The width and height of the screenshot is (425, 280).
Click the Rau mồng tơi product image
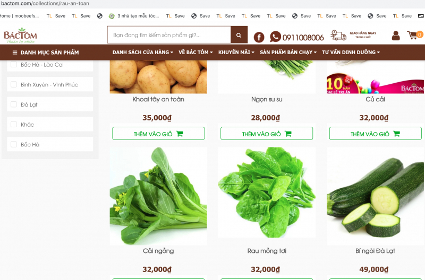pyautogui.click(x=267, y=192)
